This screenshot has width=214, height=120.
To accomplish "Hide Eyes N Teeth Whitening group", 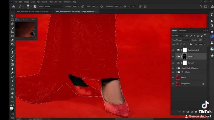I will click(x=173, y=68).
